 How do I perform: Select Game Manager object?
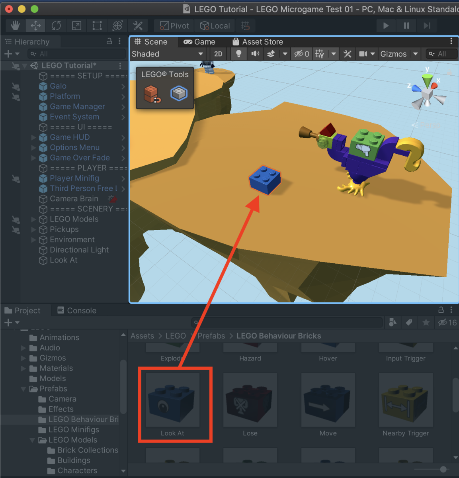(77, 107)
